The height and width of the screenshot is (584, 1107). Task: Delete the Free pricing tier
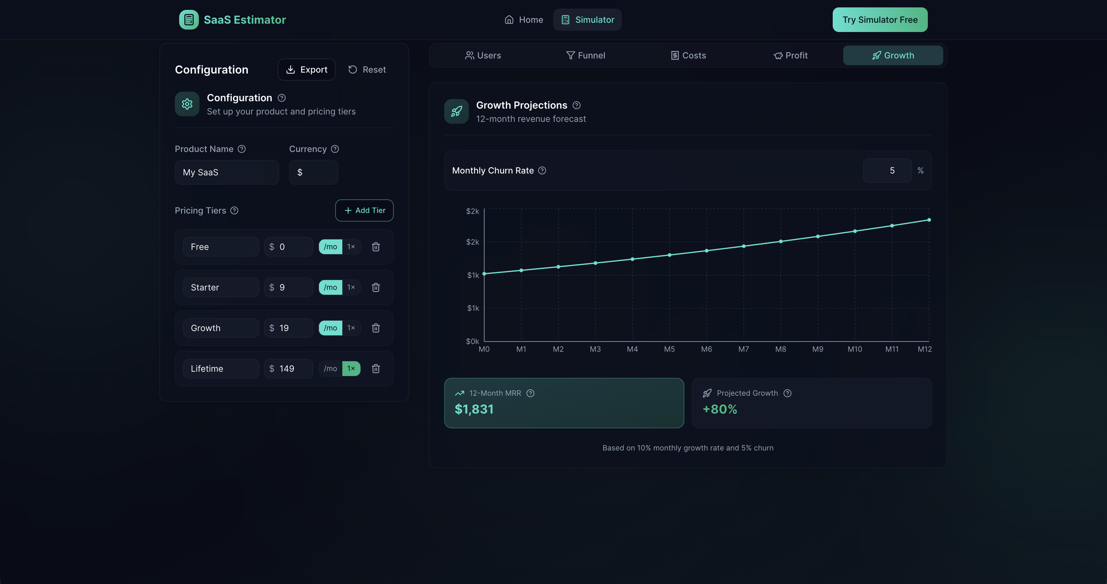376,246
